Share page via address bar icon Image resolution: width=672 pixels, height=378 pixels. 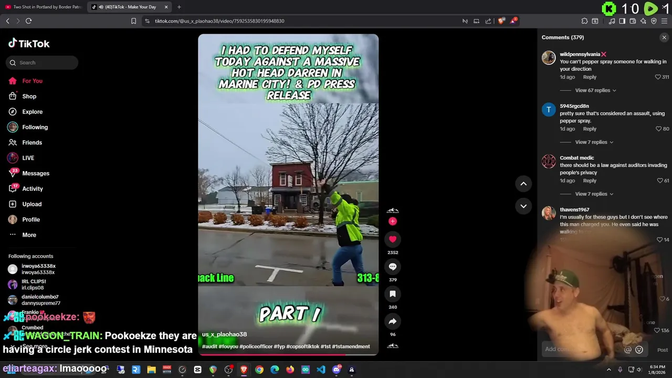488,21
